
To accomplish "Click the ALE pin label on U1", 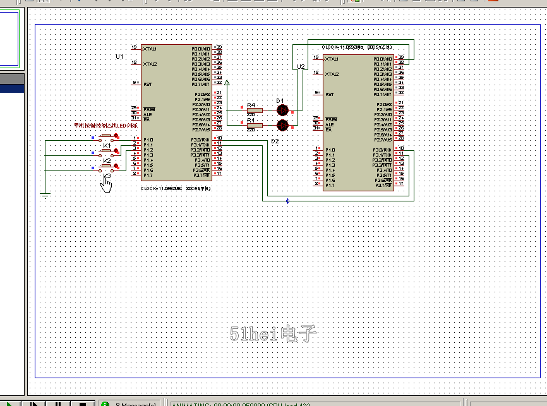I will [x=148, y=114].
